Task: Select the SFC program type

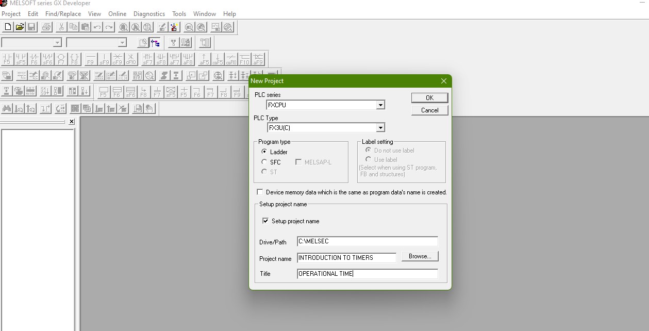Action: (271, 162)
